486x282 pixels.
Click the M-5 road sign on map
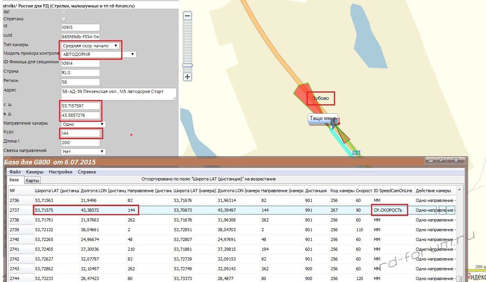356,153
